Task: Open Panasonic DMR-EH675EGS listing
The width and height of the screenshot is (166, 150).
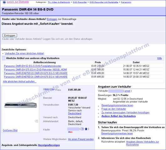Action: click(36, 73)
